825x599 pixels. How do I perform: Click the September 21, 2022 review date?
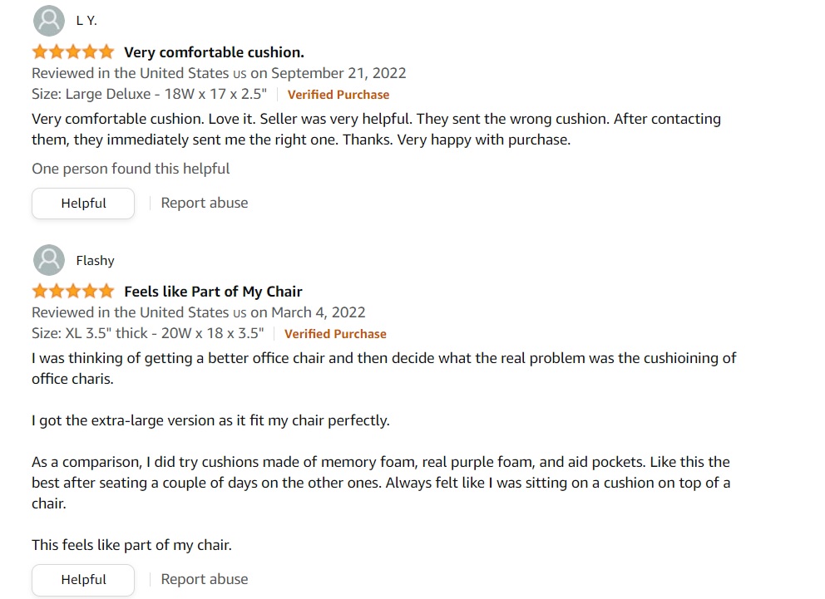(x=338, y=73)
